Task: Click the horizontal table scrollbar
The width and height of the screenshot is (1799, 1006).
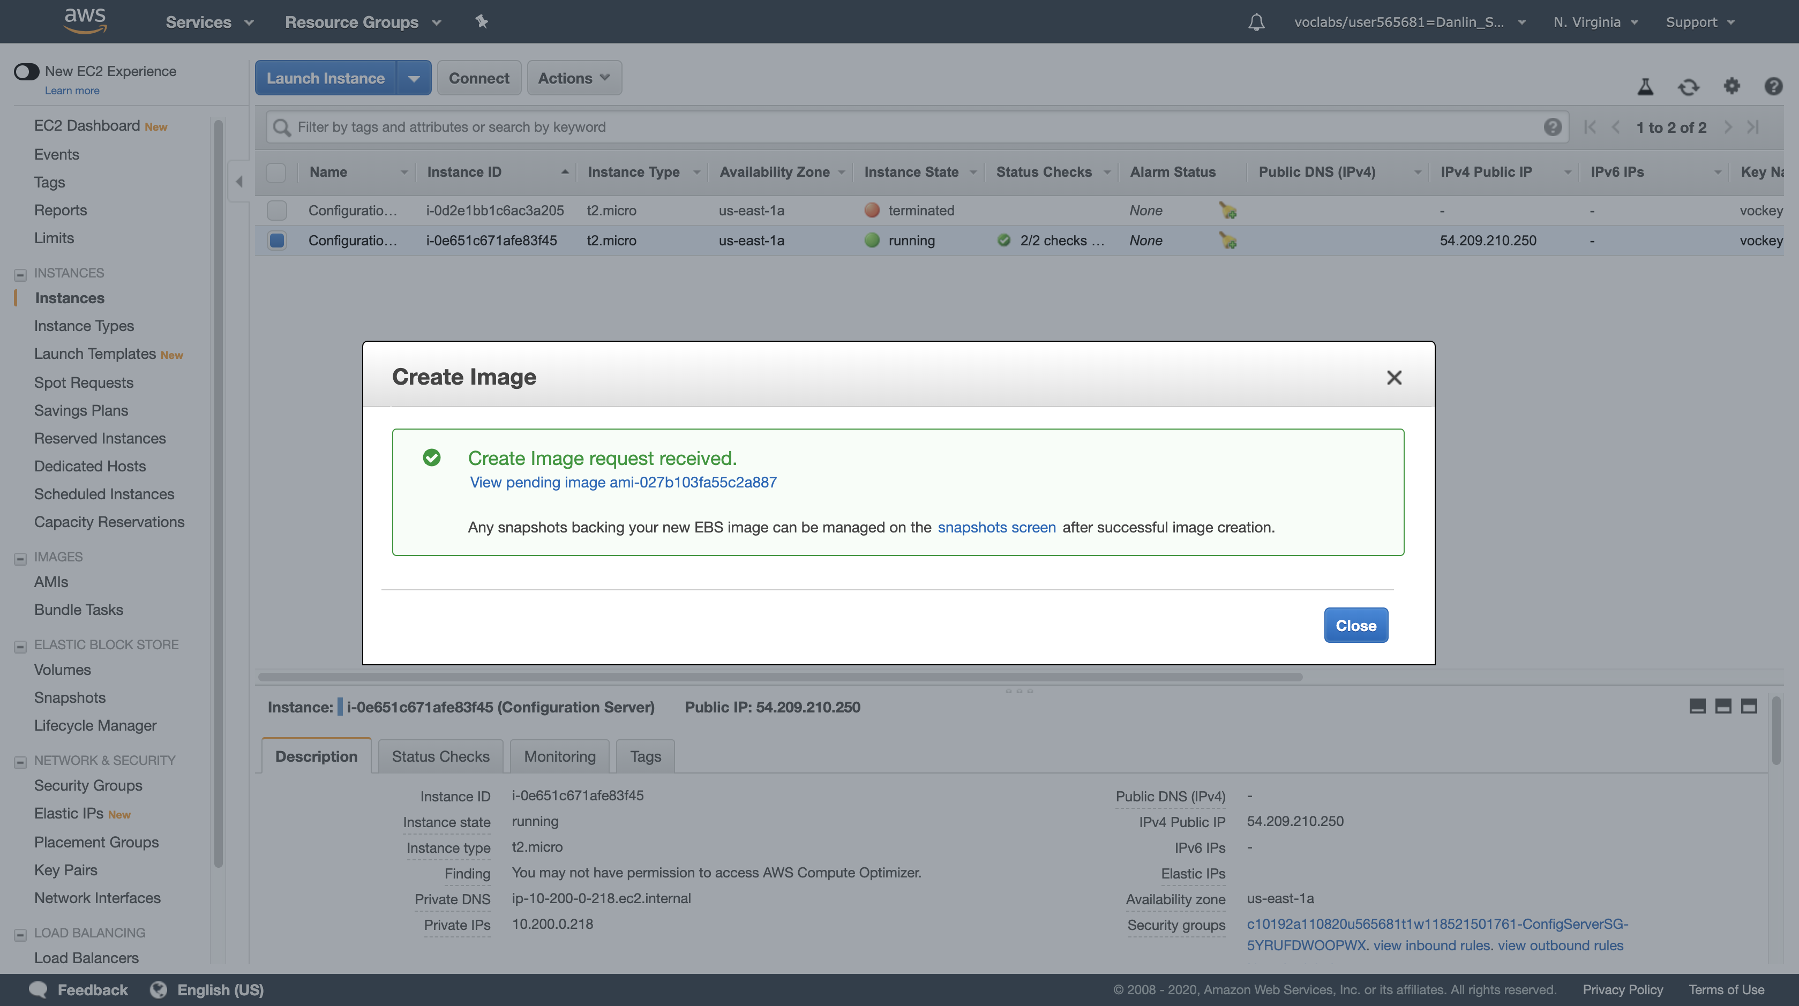Action: click(x=779, y=677)
